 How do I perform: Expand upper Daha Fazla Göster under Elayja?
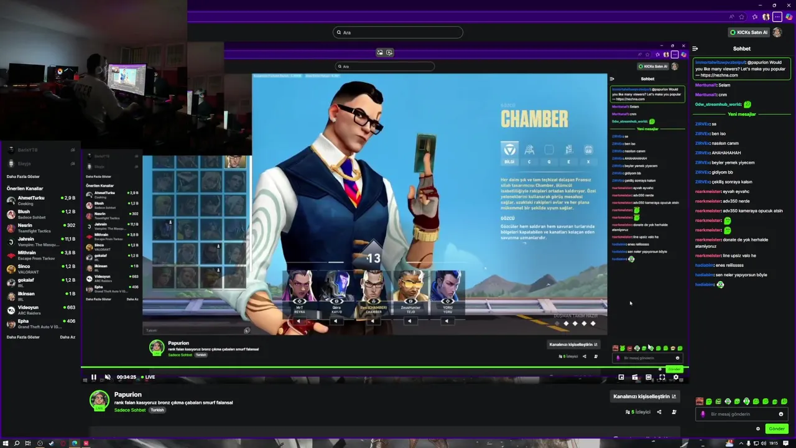(23, 177)
